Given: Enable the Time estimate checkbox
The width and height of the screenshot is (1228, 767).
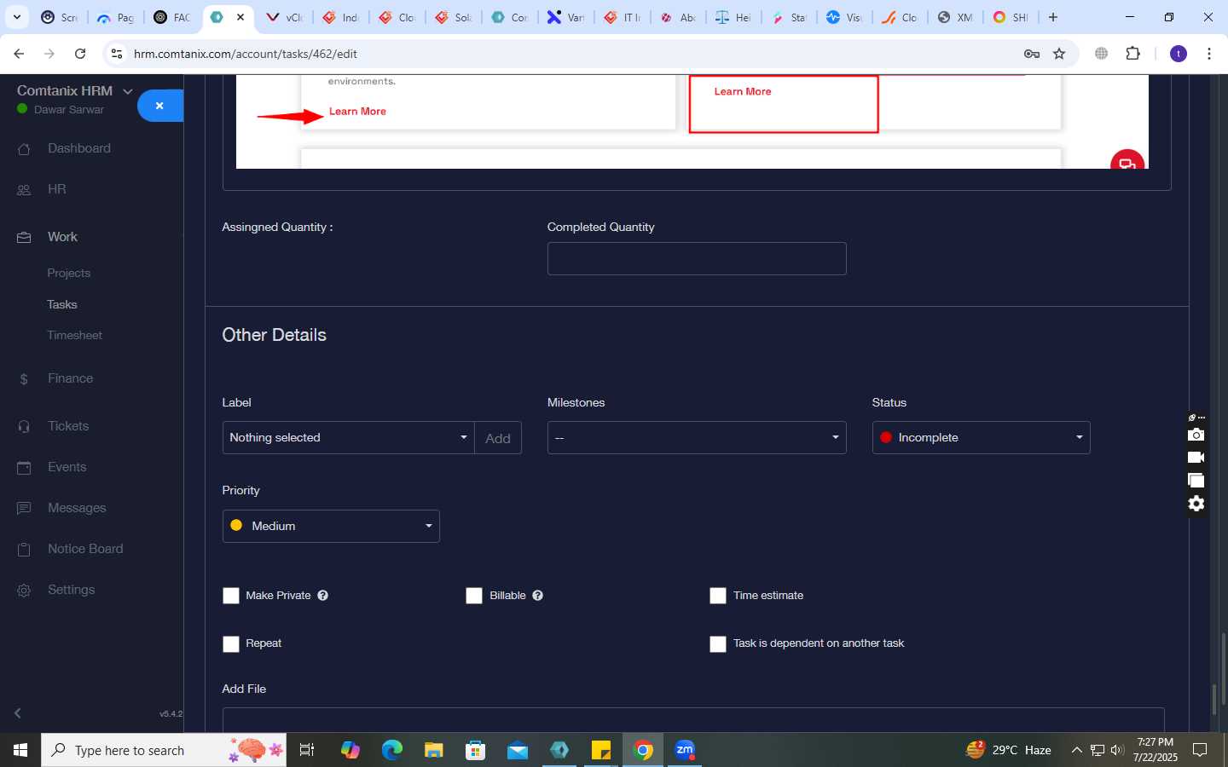Looking at the screenshot, I should pos(718,596).
